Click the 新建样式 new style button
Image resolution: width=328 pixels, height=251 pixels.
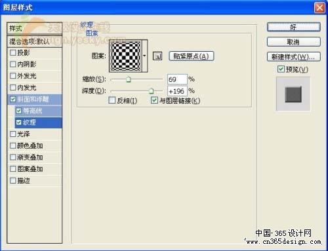(294, 57)
